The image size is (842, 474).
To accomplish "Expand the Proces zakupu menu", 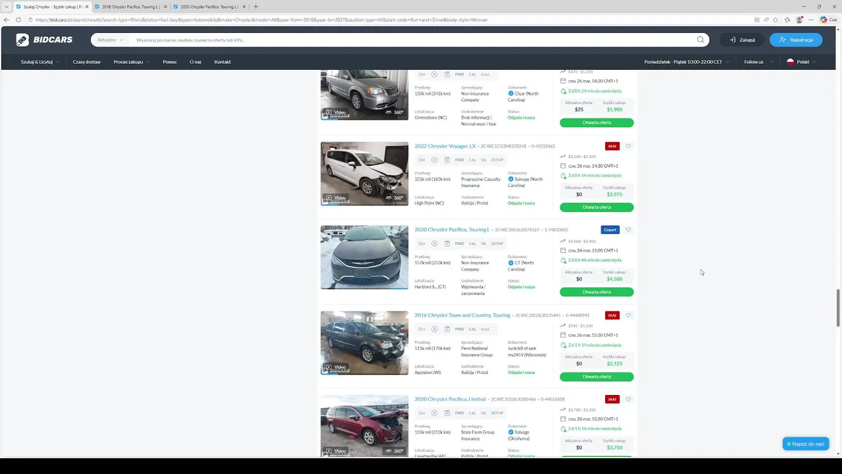I will (132, 62).
